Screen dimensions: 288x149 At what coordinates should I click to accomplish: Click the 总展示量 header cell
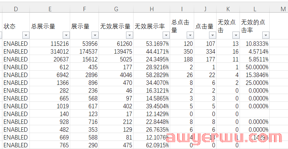coord(50,26)
